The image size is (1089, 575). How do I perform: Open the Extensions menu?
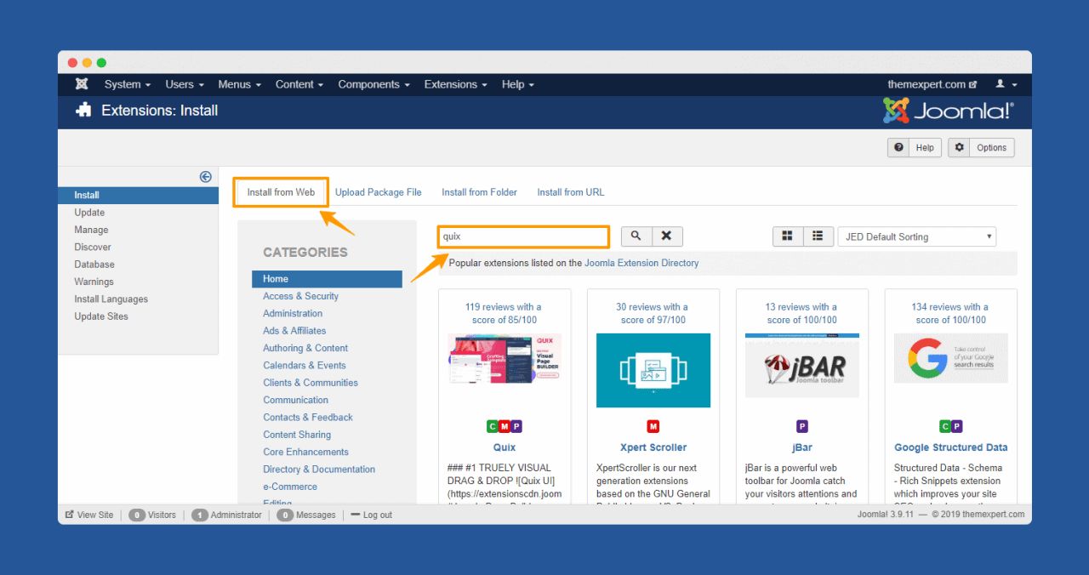click(x=456, y=84)
